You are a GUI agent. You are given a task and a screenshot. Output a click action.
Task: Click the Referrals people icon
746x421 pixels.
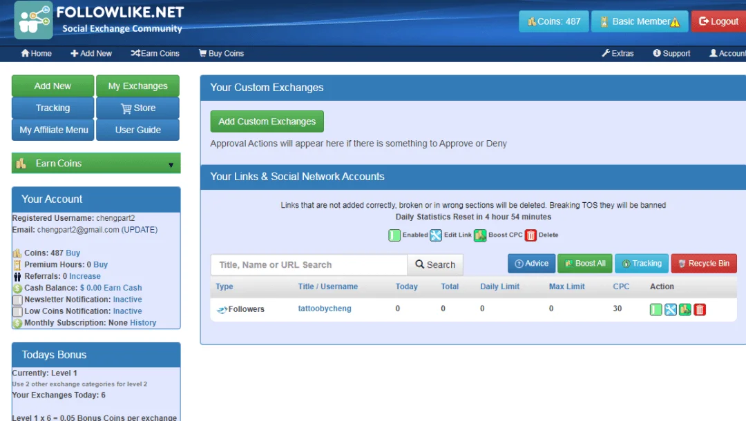tap(17, 277)
